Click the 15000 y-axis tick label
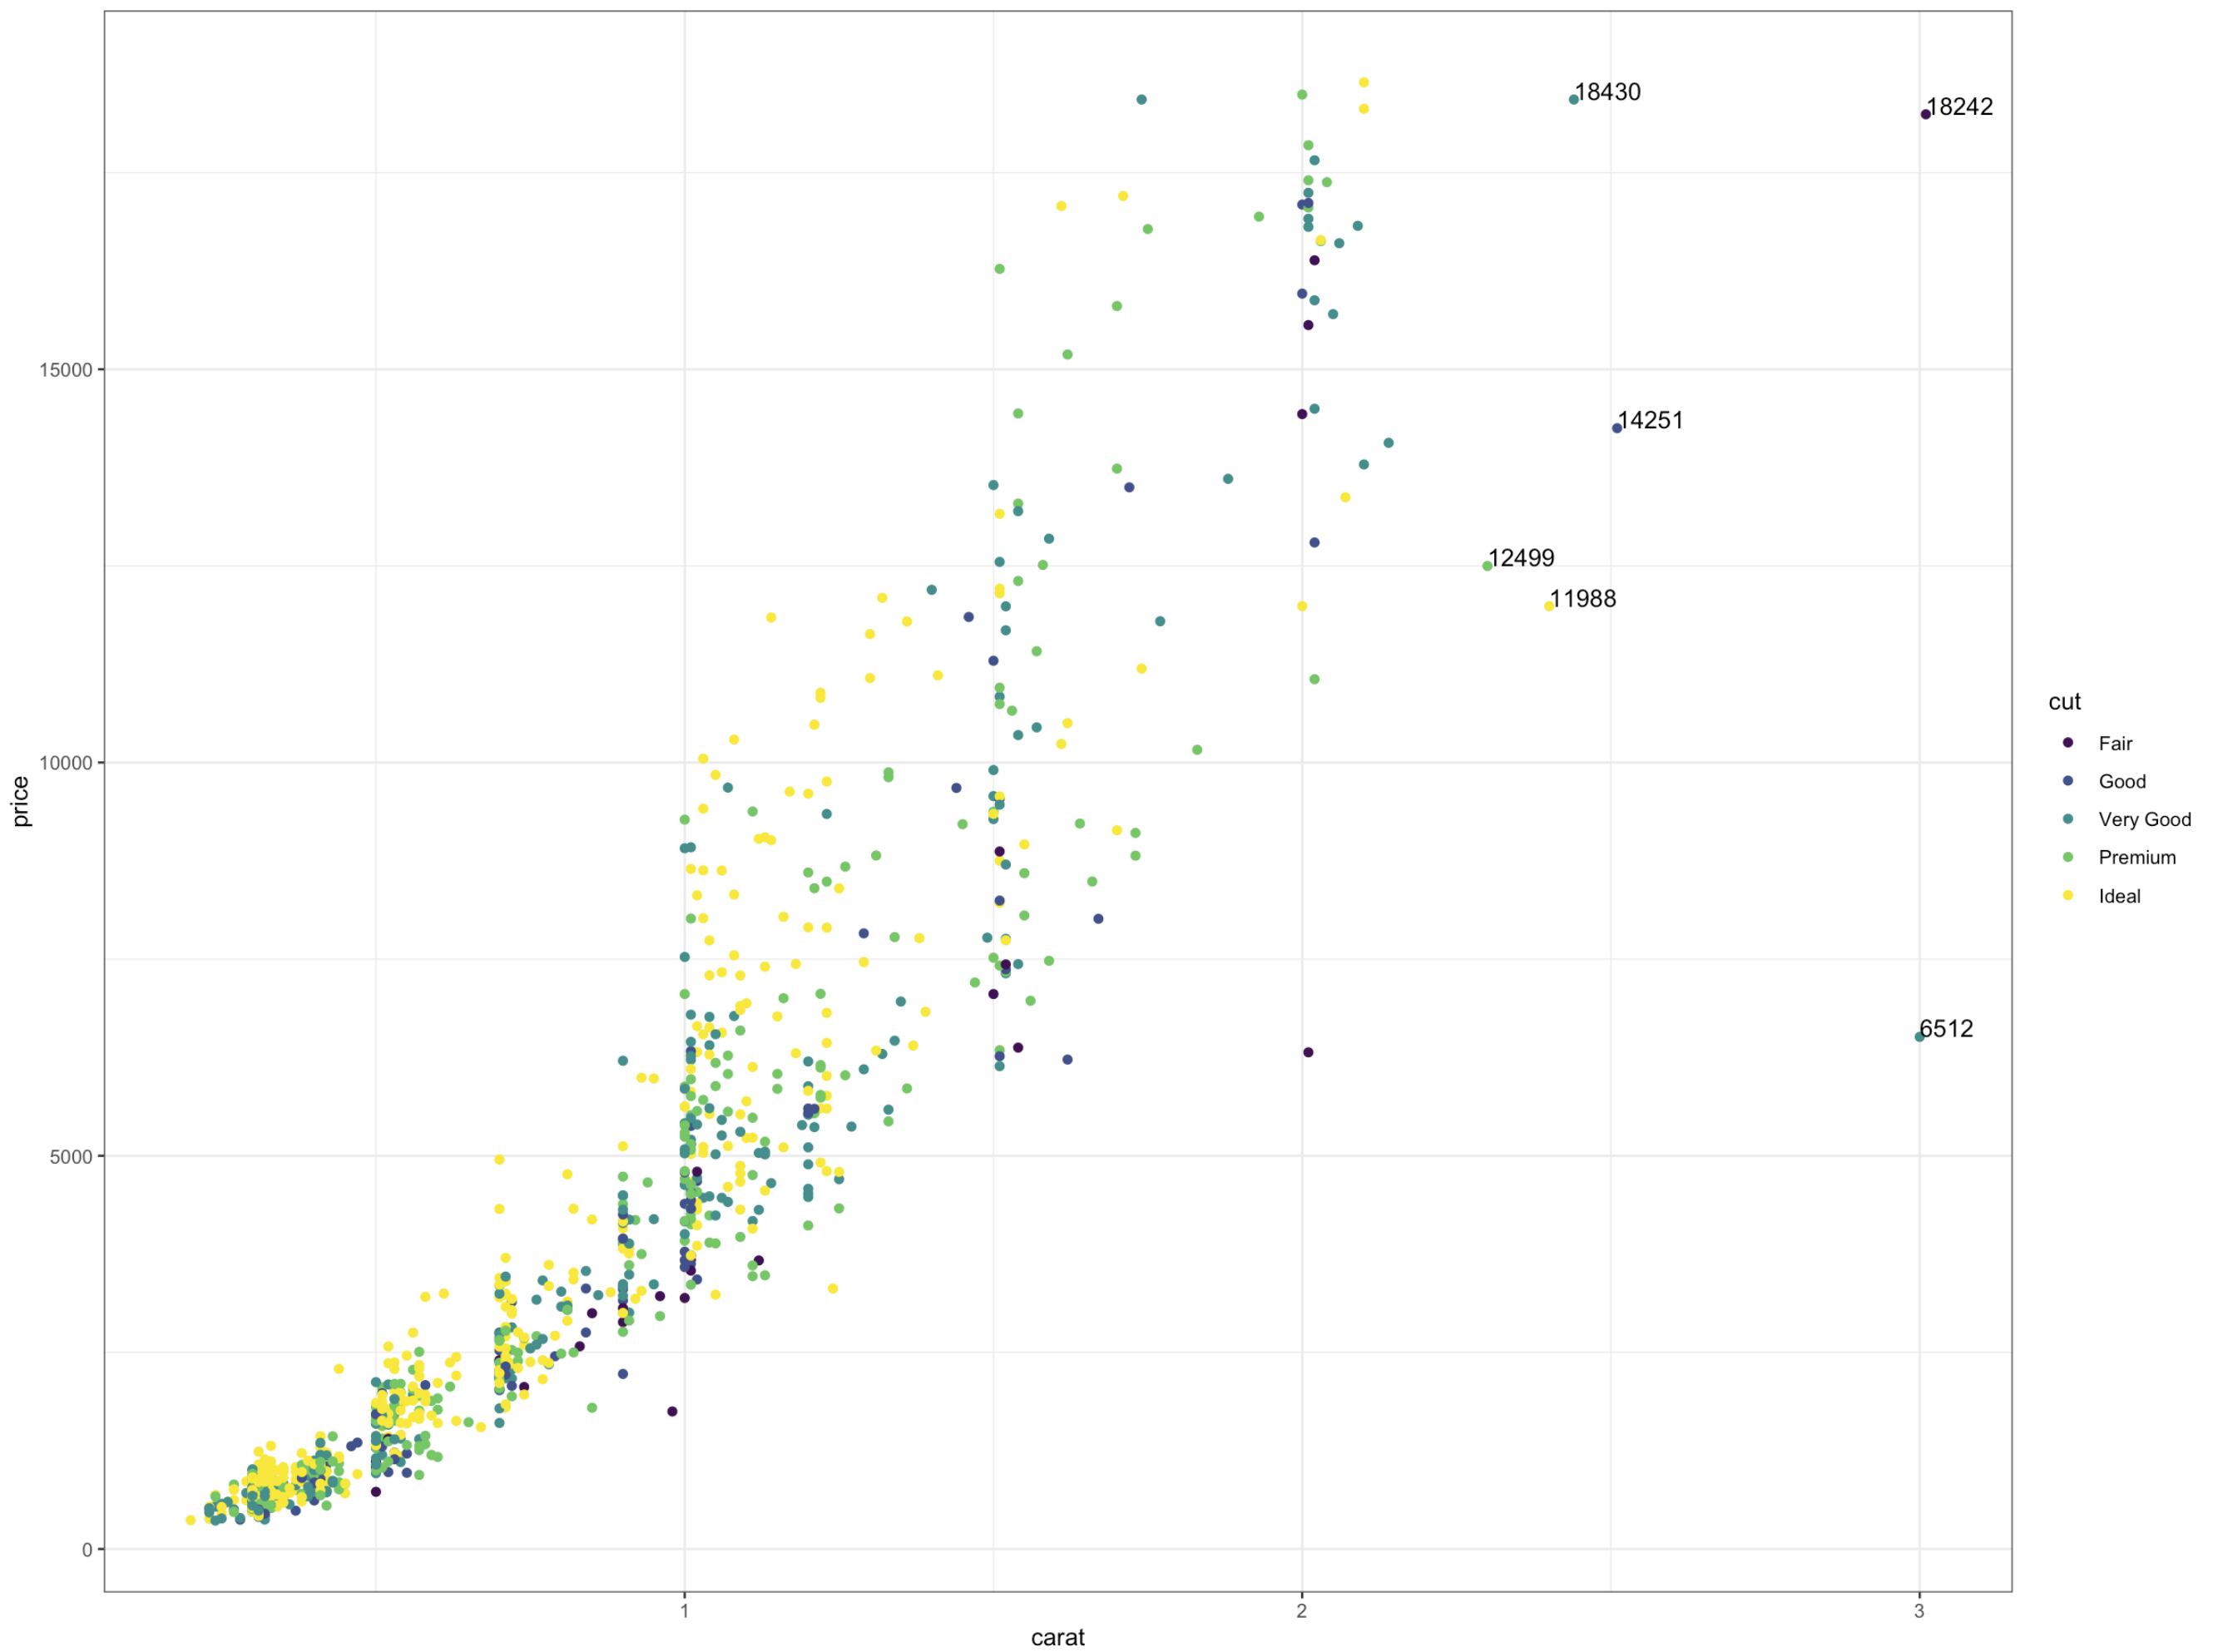 [x=65, y=370]
